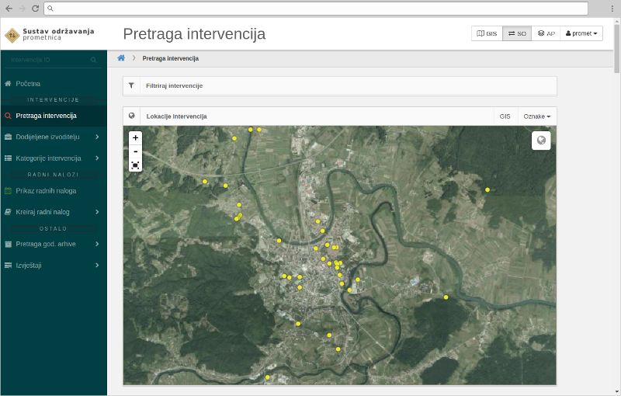This screenshot has height=396, width=621.
Task: Open Prikaz radnih naloga
Action: click(x=46, y=190)
